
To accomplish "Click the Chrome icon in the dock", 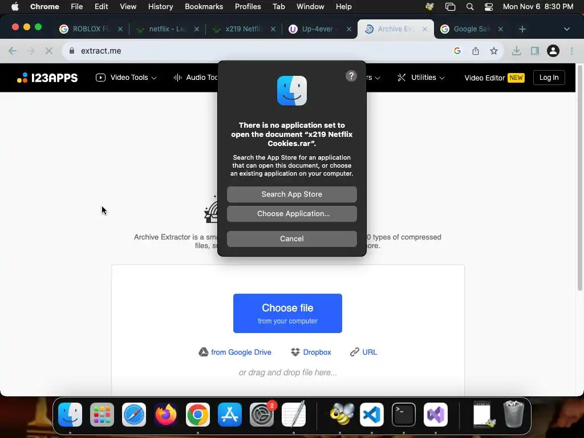I will [x=198, y=415].
